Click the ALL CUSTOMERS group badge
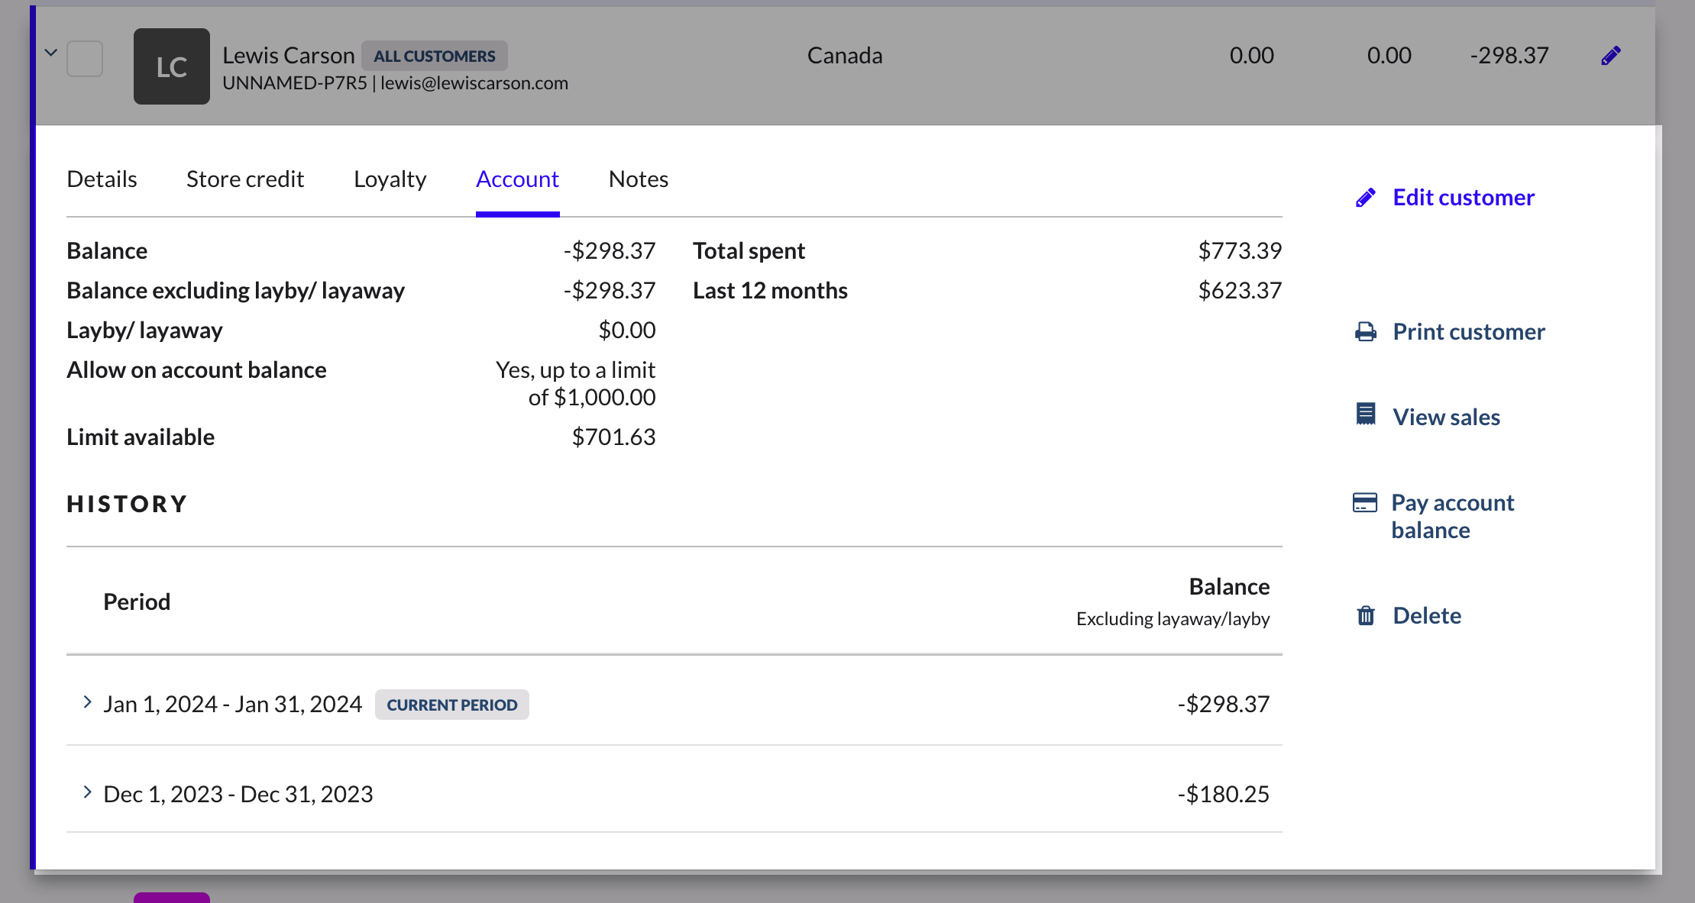This screenshot has height=903, width=1695. pos(435,55)
